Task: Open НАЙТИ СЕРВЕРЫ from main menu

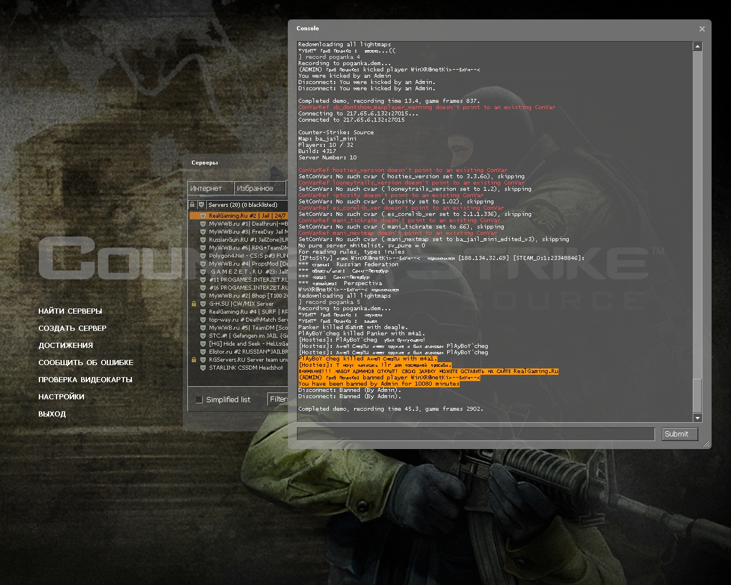Action: pyautogui.click(x=70, y=311)
